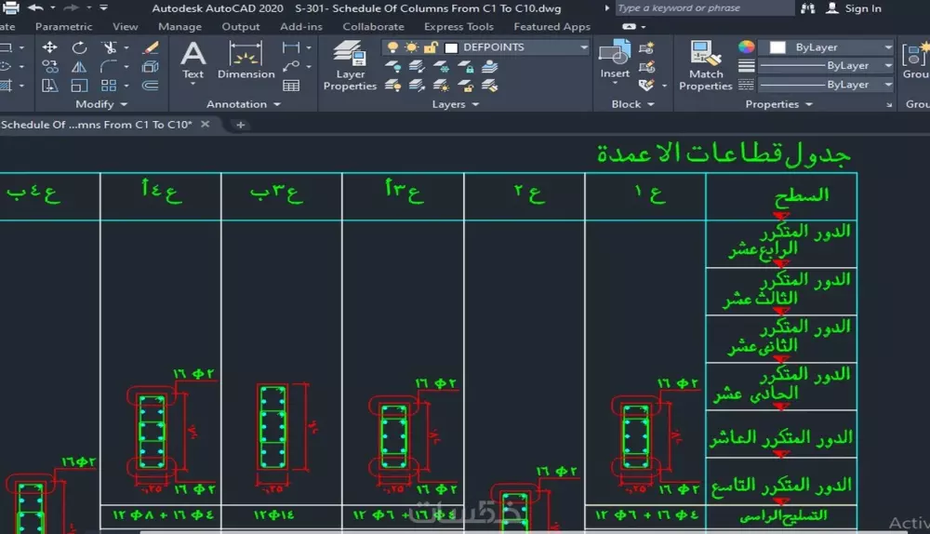
Task: Select the Mirror tool
Action: pyautogui.click(x=79, y=66)
